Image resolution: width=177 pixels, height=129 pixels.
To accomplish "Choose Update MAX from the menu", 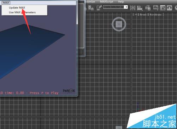I will tap(17, 8).
